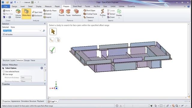Choose the Rounds removal tool
The width and height of the screenshot is (192, 108).
pyautogui.click(x=61, y=13)
